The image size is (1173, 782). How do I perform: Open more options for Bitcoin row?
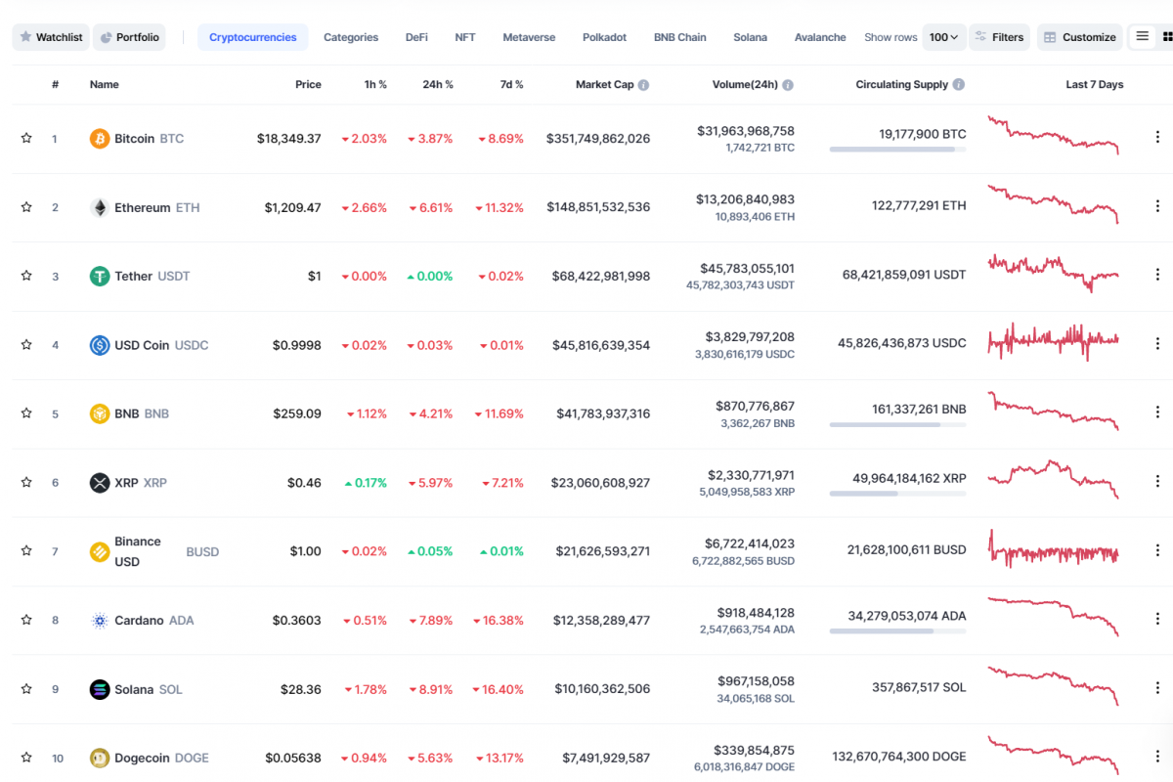(x=1157, y=138)
